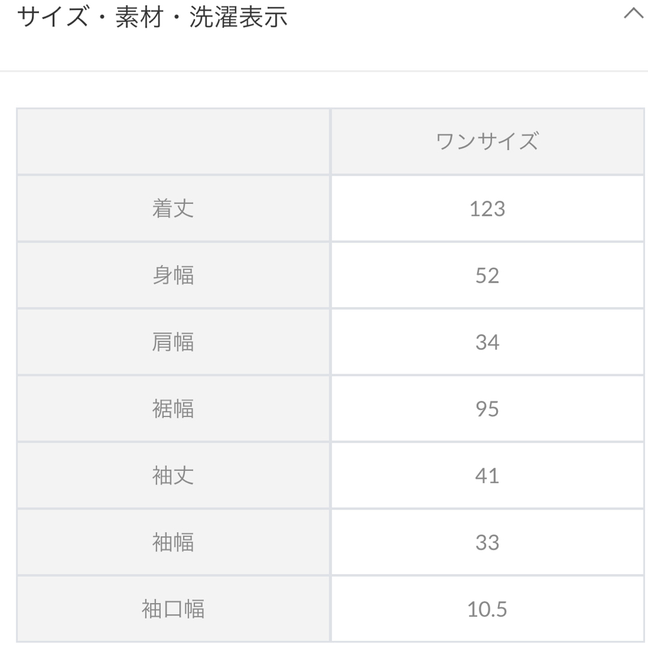Screen dimensions: 648x648
Task: Click the 裾幅 row label
Action: (173, 409)
